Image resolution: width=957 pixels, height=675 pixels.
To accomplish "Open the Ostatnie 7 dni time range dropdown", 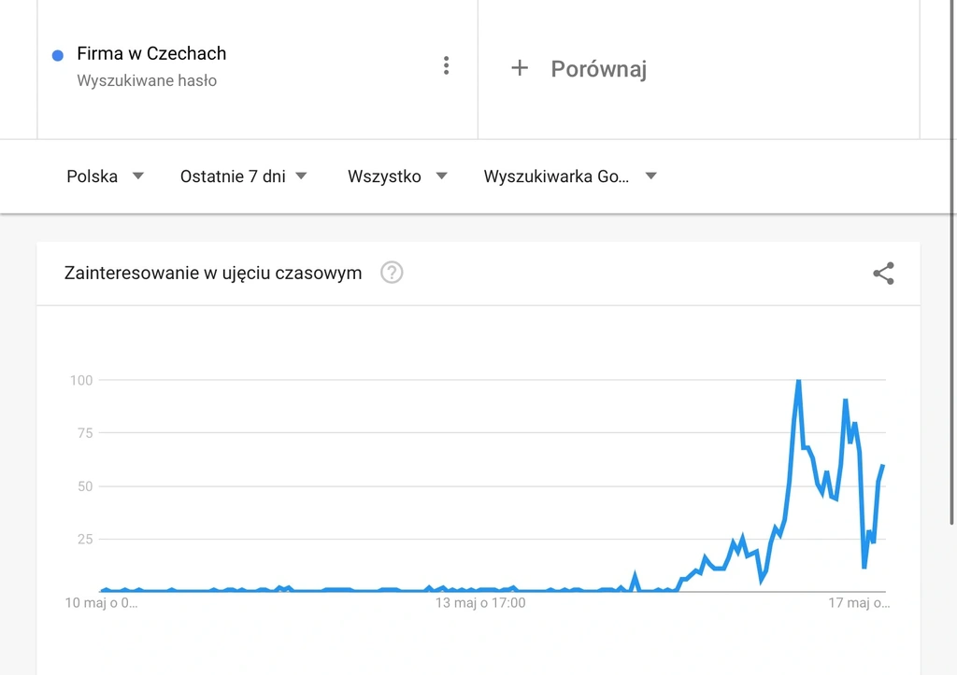I will coord(244,176).
